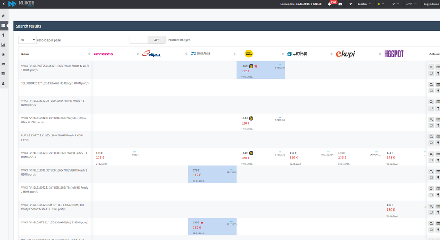This screenshot has height=240, width=440.
Task: Open the pinned products sidebar icon
Action: [4, 35]
